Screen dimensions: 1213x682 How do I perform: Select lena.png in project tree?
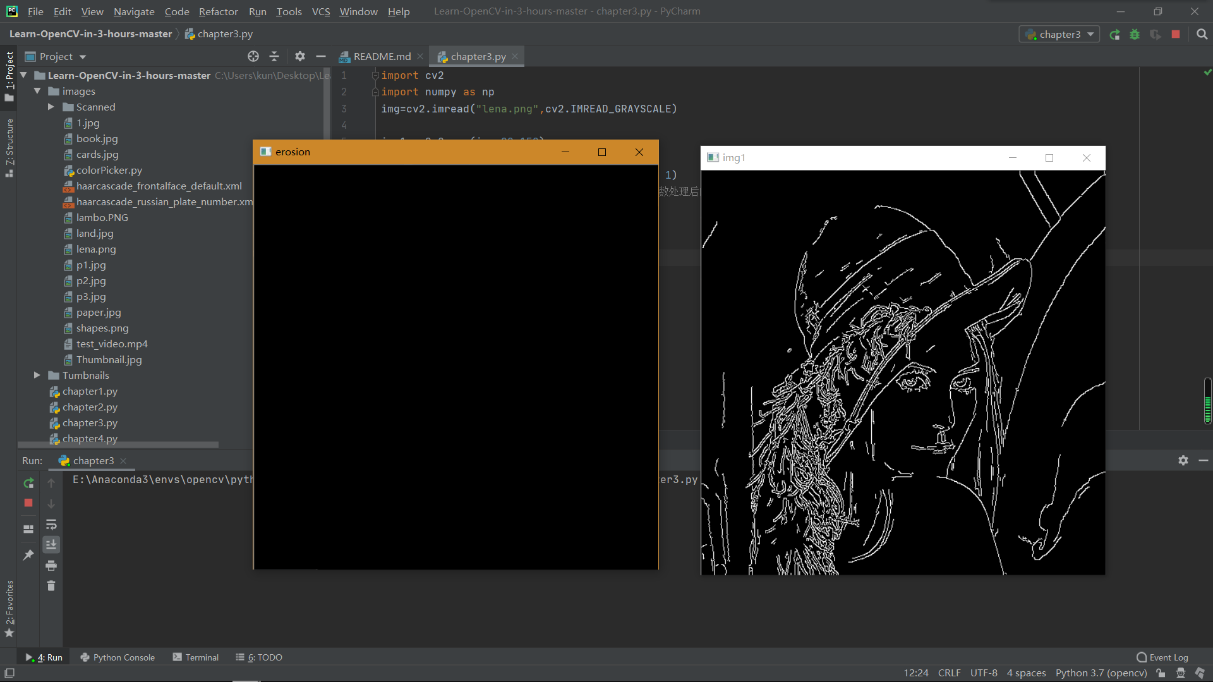click(96, 249)
